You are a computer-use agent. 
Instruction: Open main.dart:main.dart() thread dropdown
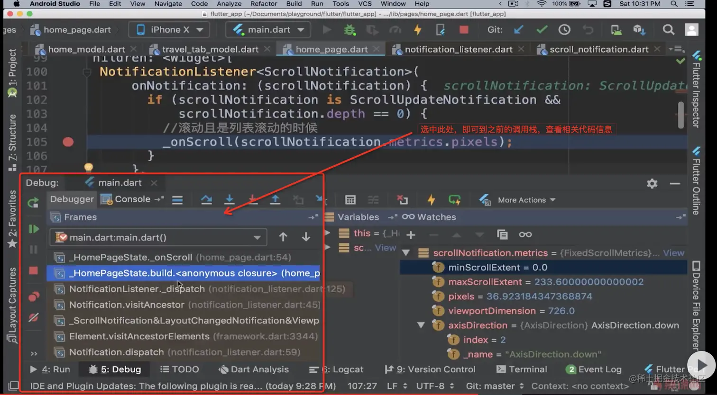coord(158,237)
